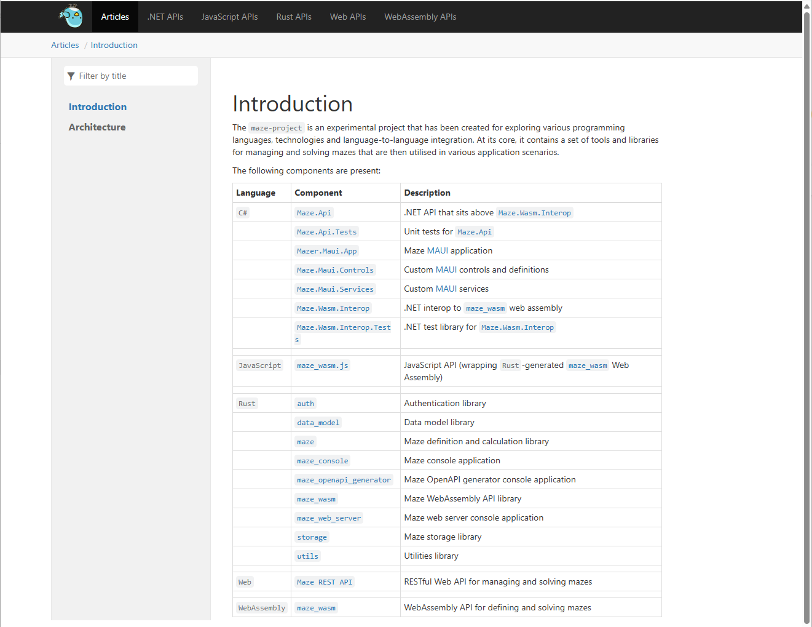Select Introduction in the sidebar

pyautogui.click(x=98, y=107)
